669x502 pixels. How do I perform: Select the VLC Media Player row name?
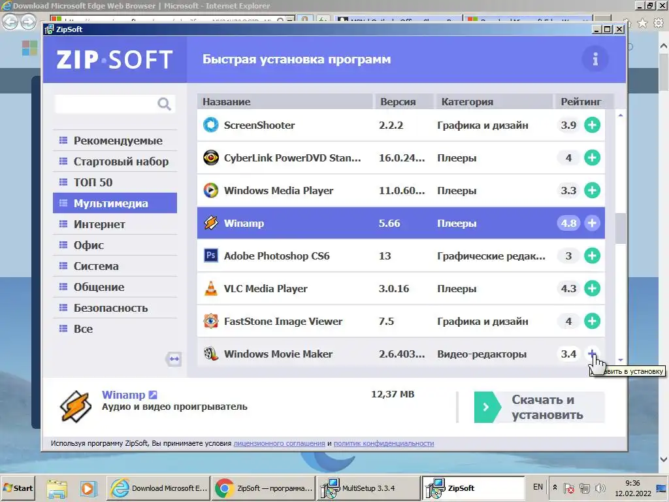pos(265,288)
